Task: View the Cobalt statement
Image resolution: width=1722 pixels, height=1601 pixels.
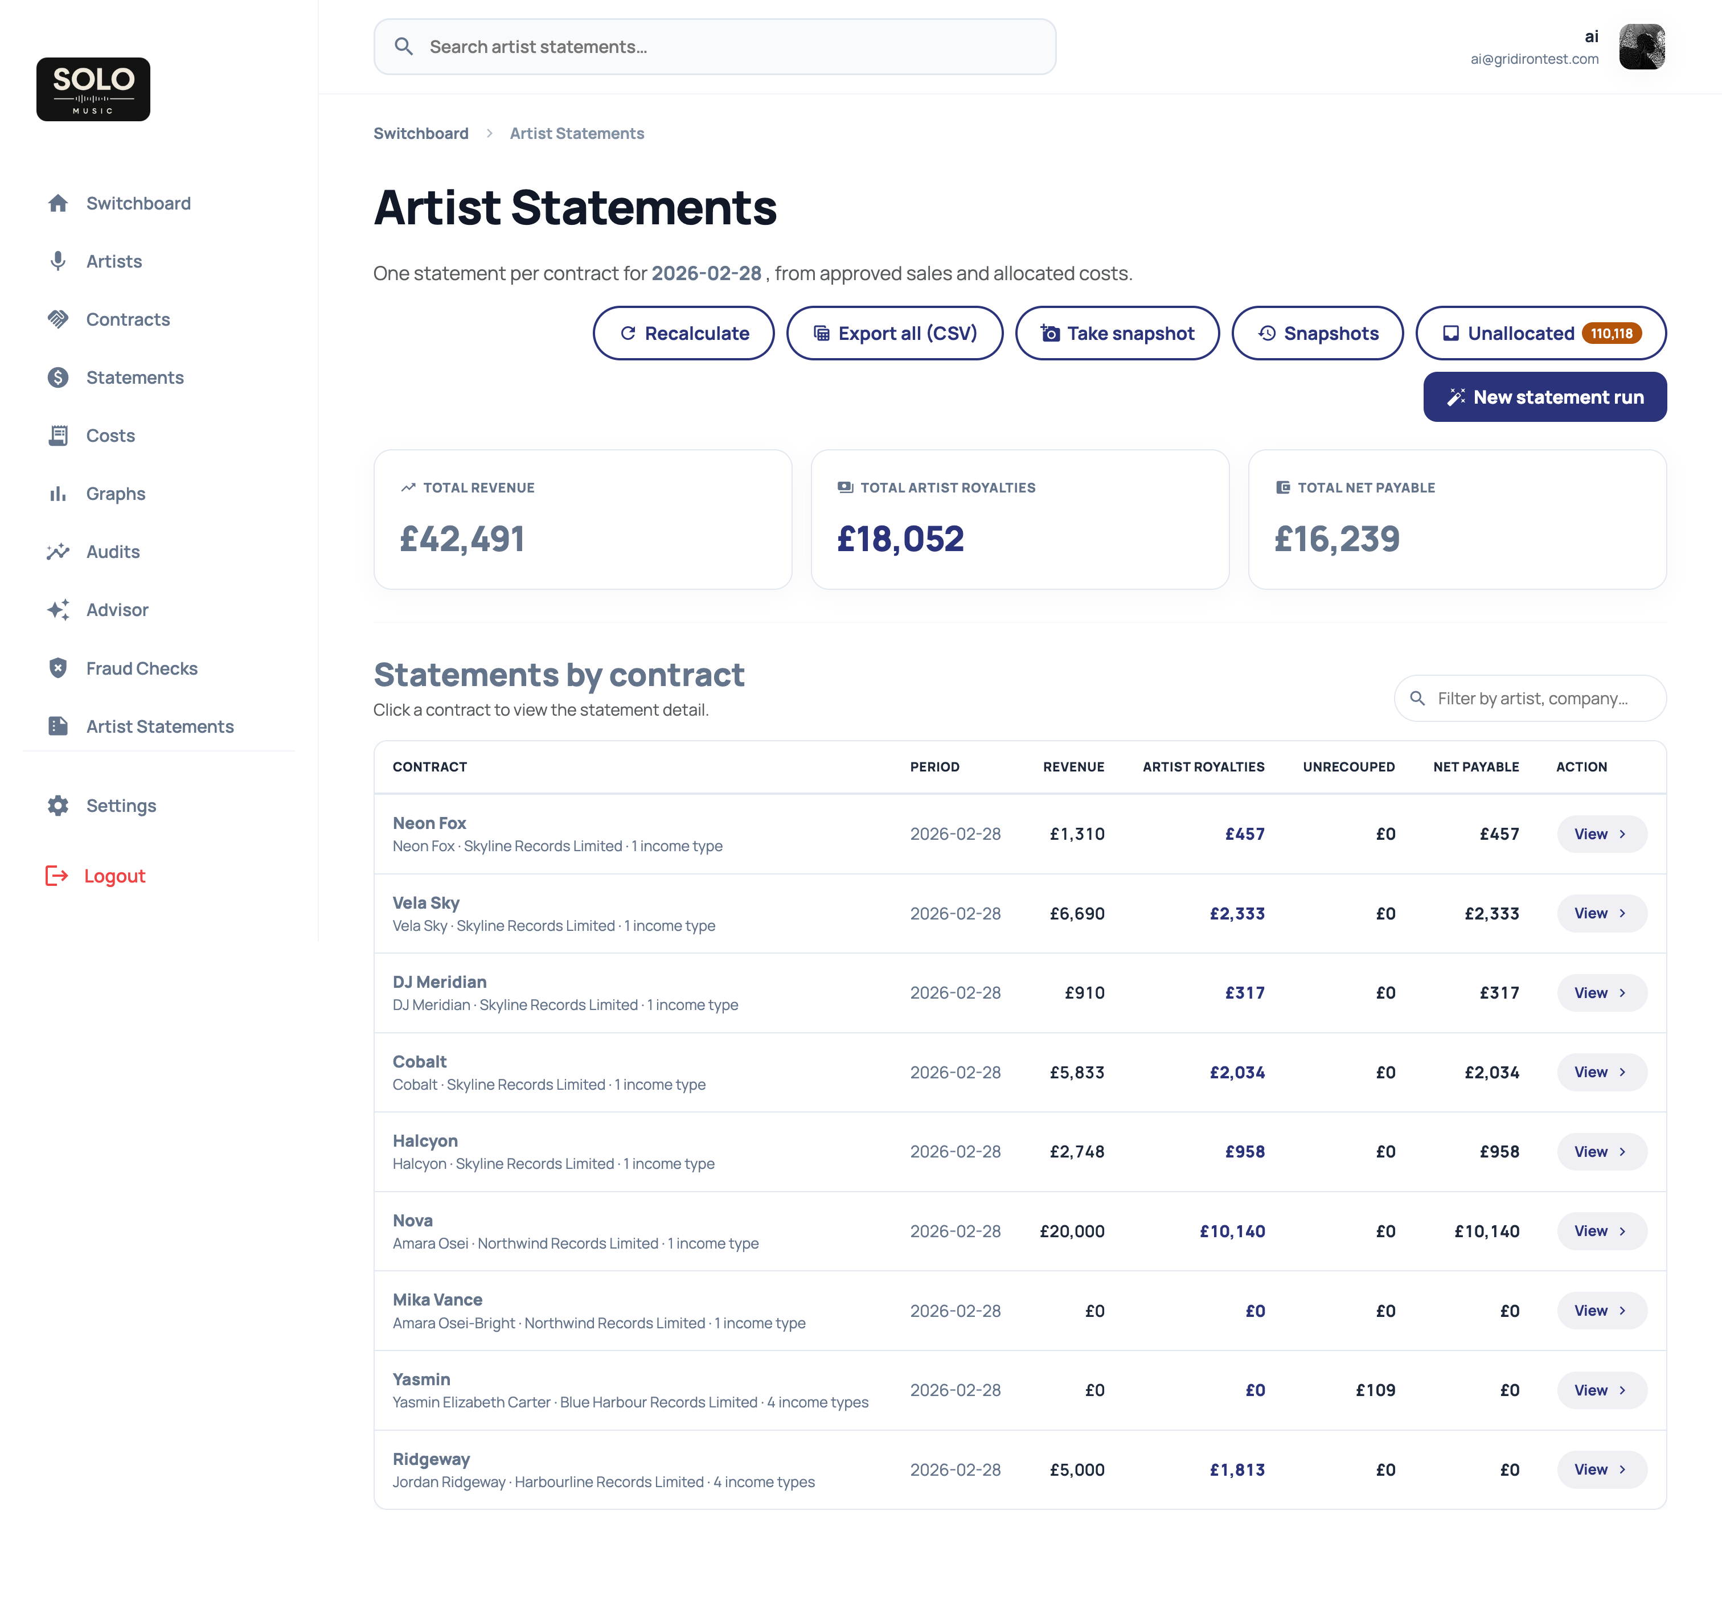Action: pos(1602,1073)
